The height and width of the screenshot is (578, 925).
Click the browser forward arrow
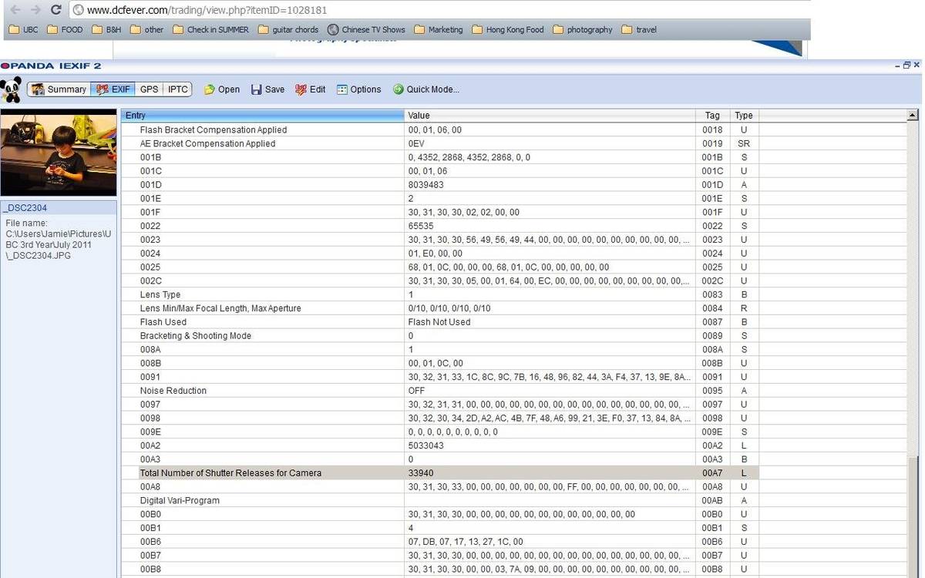(x=35, y=10)
